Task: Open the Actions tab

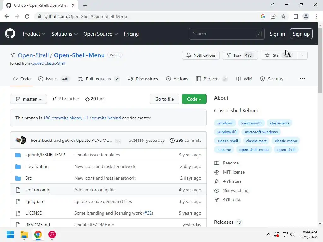Action: 177,79
